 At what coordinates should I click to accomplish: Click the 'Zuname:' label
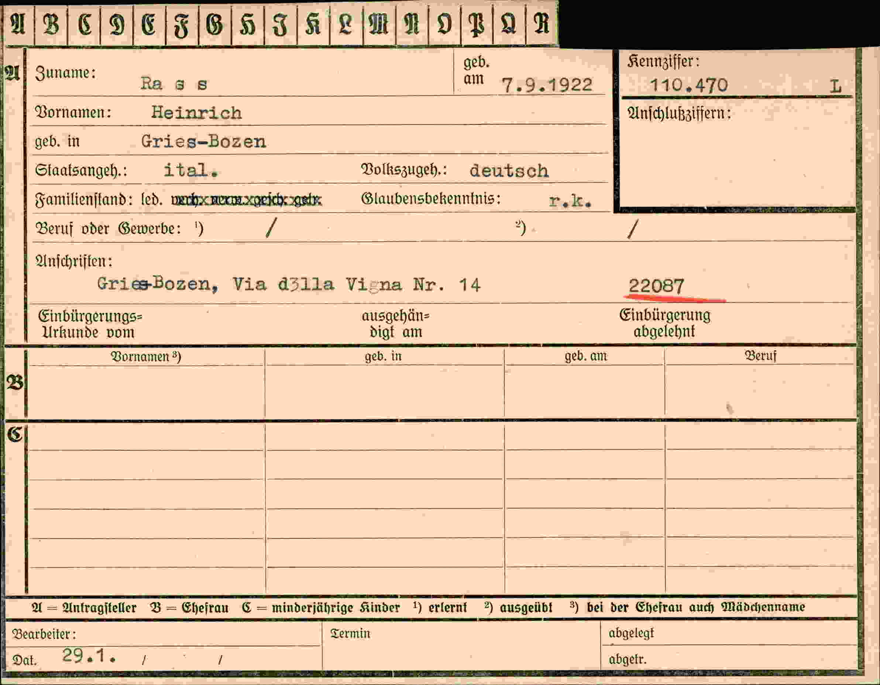pos(66,73)
